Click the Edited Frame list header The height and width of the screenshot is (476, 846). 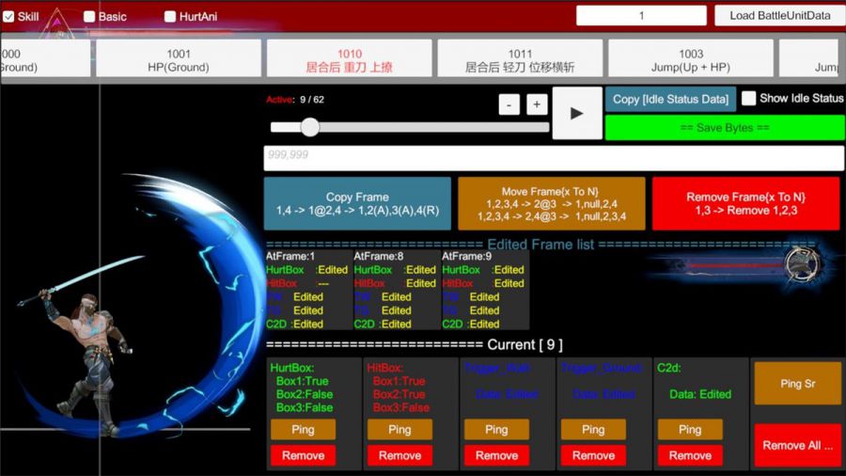[x=540, y=245]
